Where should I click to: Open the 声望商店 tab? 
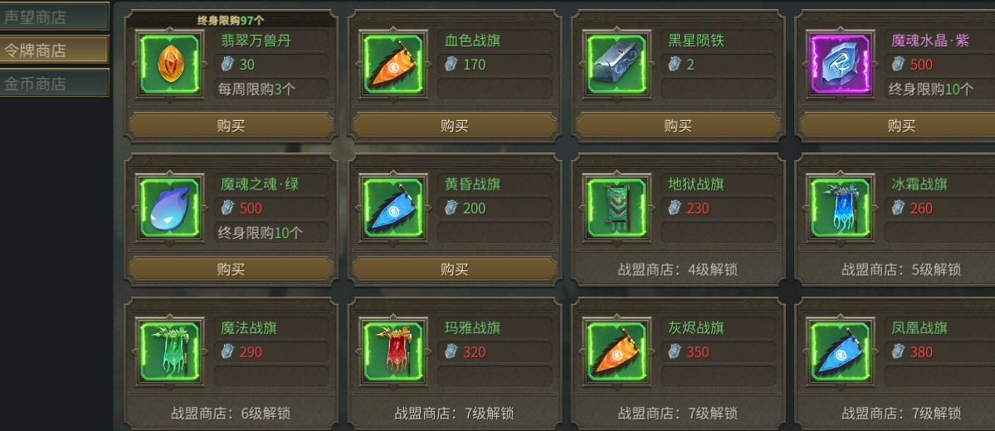coord(53,17)
